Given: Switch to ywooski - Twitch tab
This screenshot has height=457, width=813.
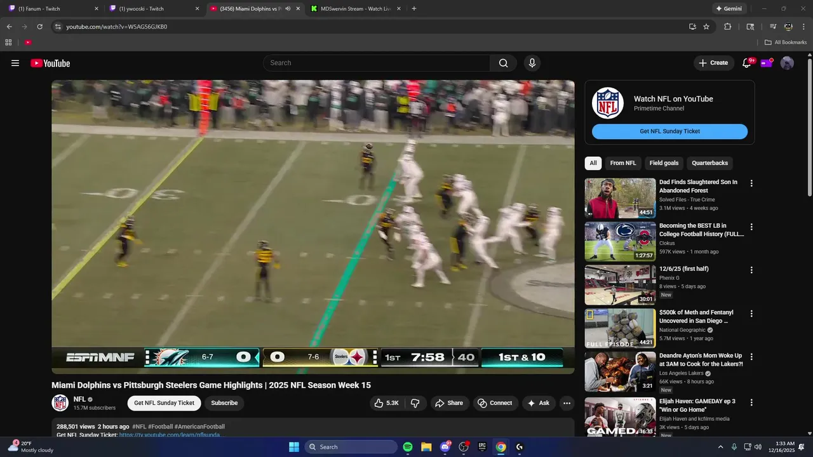Looking at the screenshot, I should point(155,9).
